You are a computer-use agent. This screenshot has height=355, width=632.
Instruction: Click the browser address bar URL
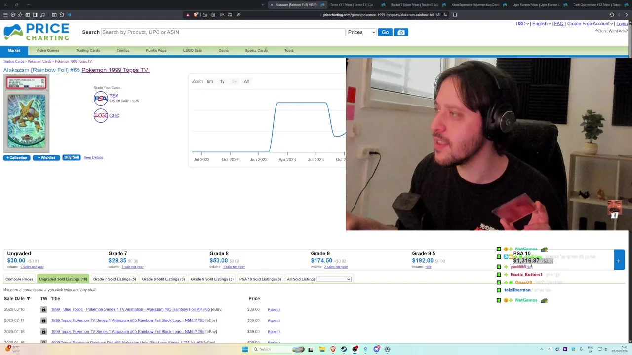point(381,15)
